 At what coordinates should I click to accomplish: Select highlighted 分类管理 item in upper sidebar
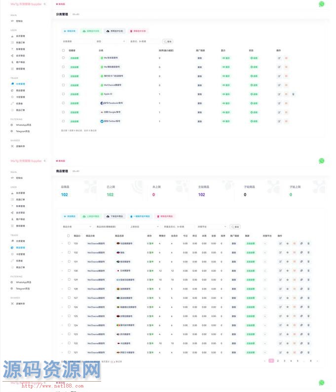pyautogui.click(x=18, y=84)
